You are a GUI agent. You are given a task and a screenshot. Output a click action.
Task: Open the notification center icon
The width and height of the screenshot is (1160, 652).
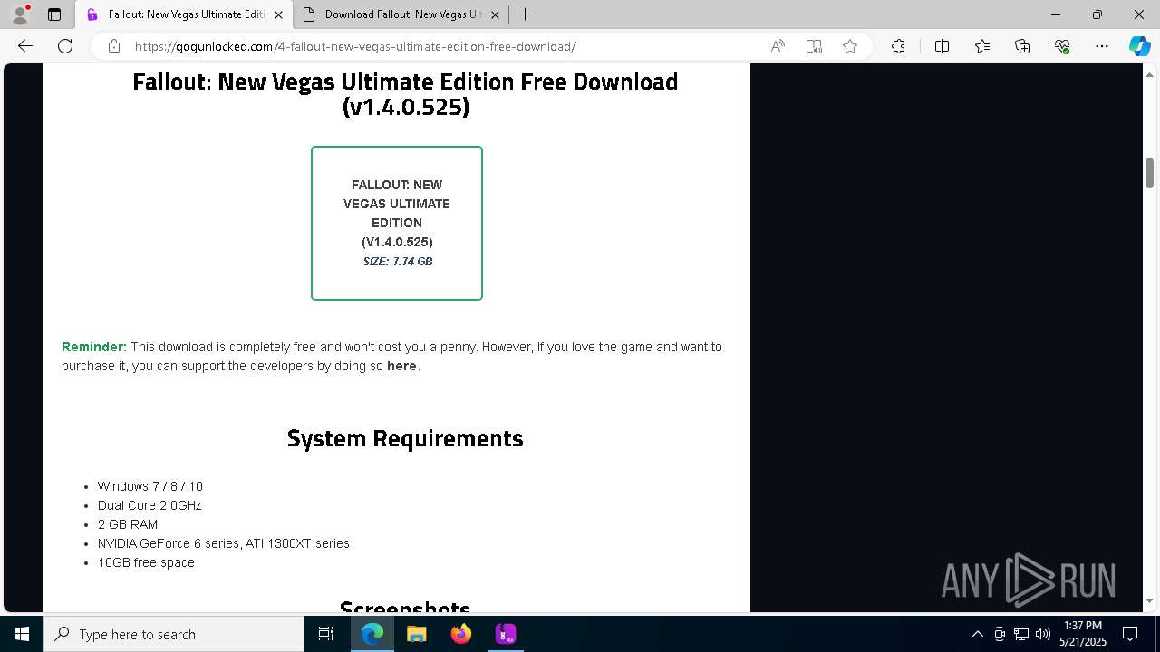pyautogui.click(x=1130, y=634)
